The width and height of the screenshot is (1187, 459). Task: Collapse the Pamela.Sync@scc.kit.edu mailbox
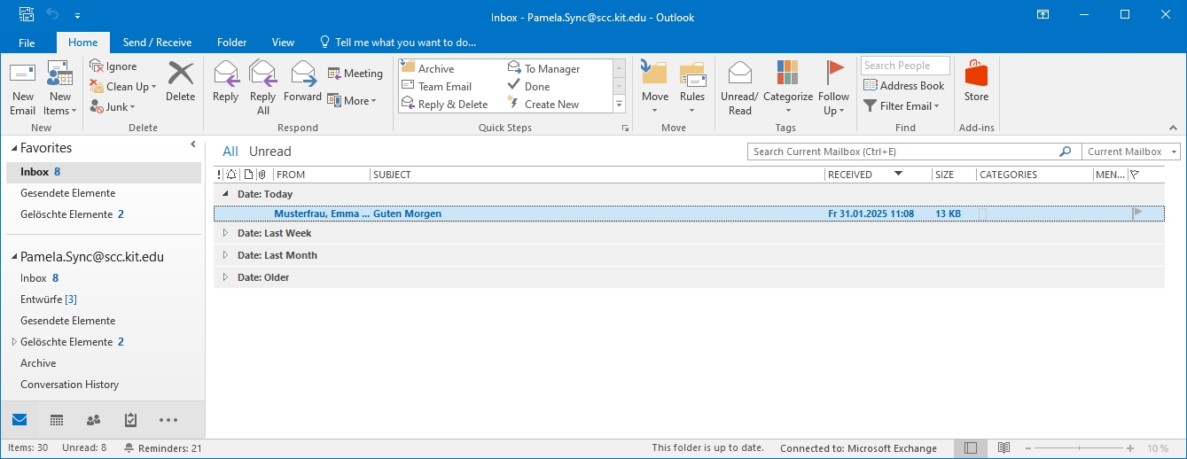[x=14, y=257]
